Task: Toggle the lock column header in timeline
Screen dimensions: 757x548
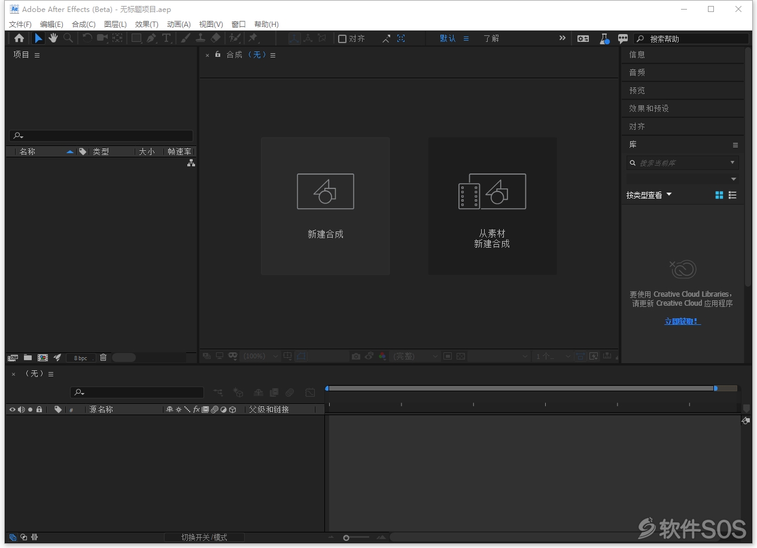Action: pos(39,409)
